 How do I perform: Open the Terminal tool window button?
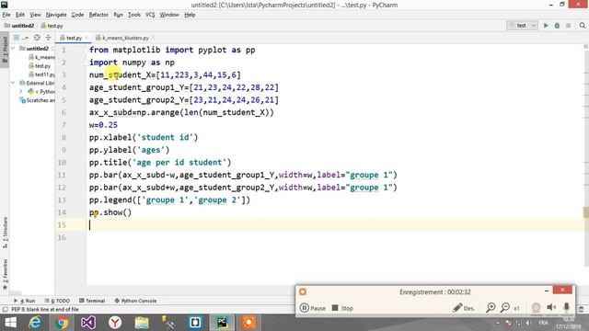(92, 301)
